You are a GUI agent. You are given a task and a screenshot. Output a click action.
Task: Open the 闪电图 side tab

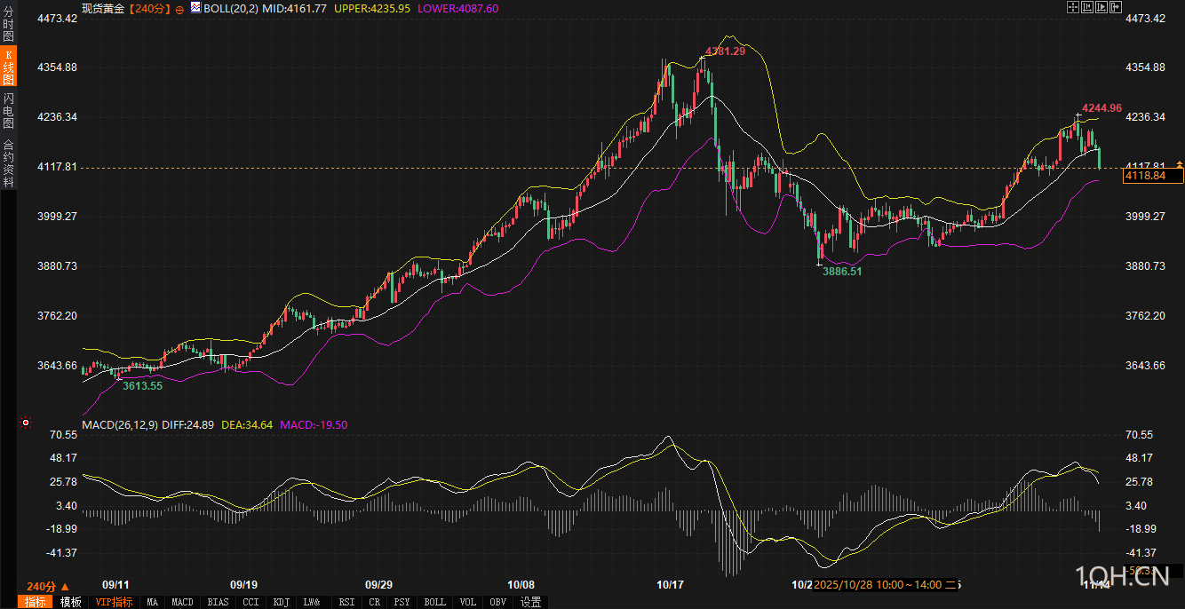(x=8, y=110)
